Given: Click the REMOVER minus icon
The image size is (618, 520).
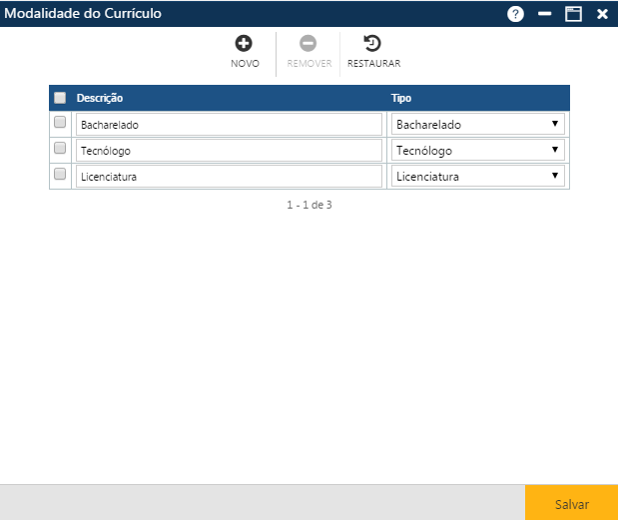Looking at the screenshot, I should pos(309,44).
